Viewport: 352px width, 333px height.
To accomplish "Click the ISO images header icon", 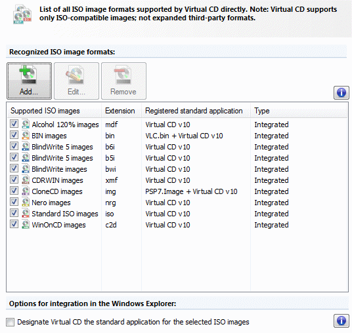I will 22,15.
